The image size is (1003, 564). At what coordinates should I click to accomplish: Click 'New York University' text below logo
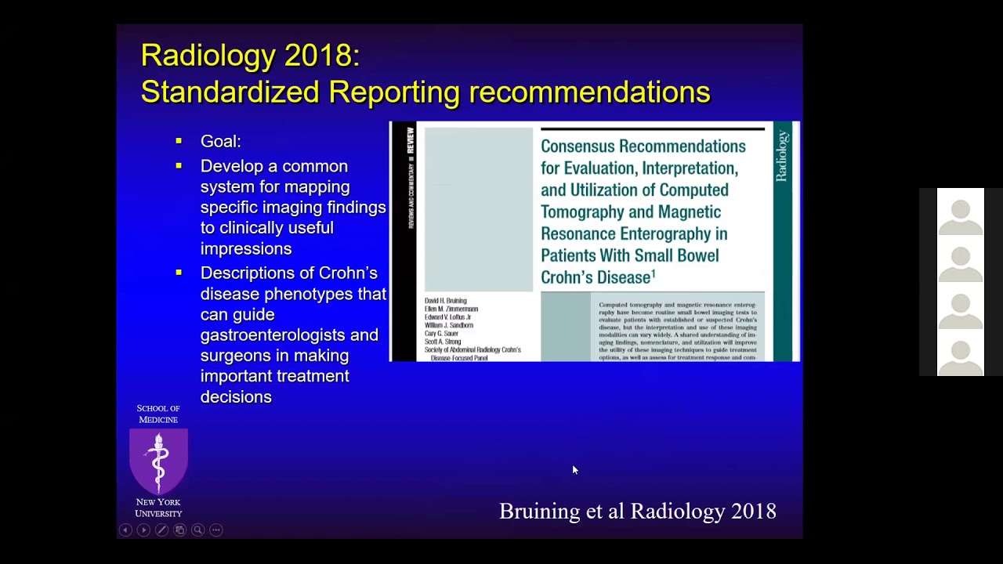click(x=158, y=508)
